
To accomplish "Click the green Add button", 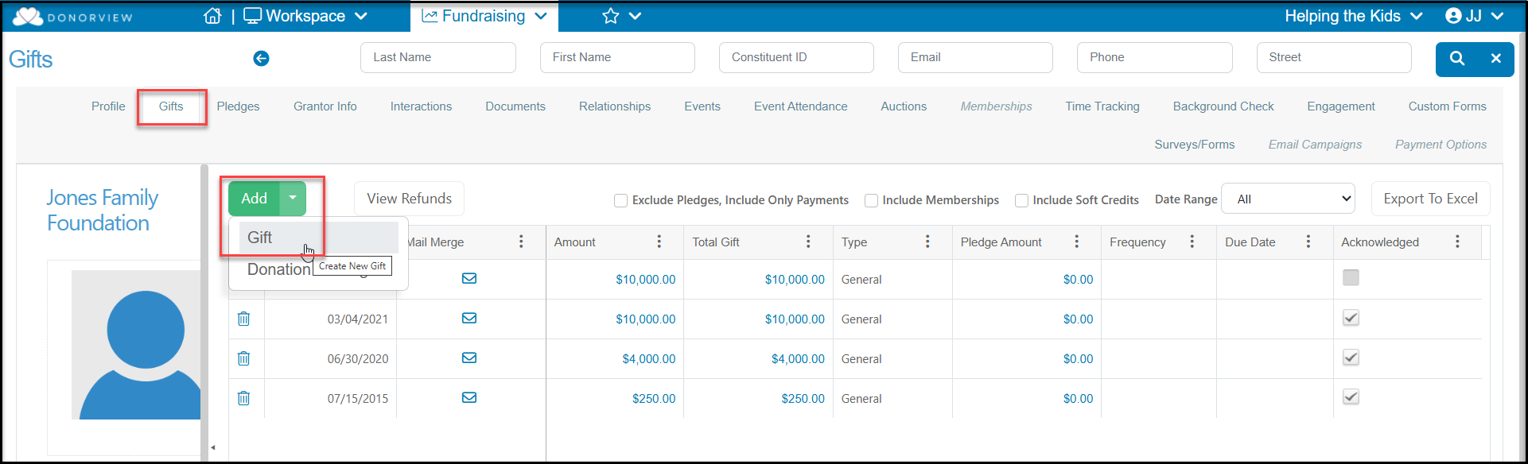I will [255, 198].
